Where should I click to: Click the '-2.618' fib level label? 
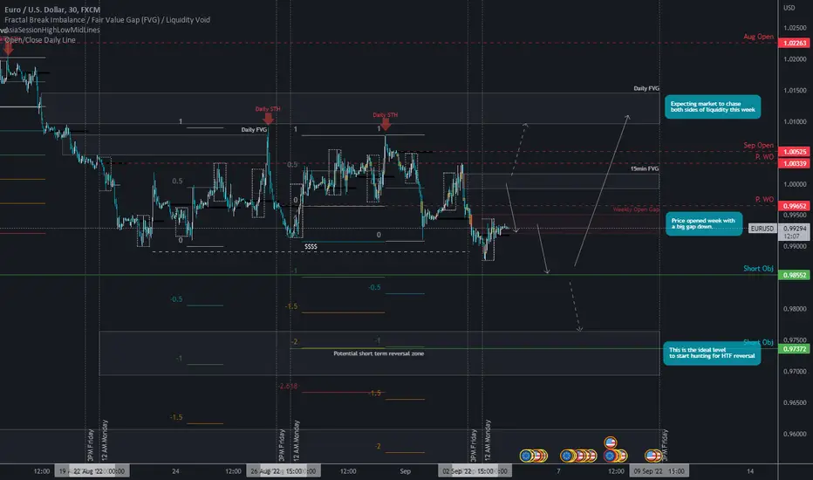[x=288, y=386]
